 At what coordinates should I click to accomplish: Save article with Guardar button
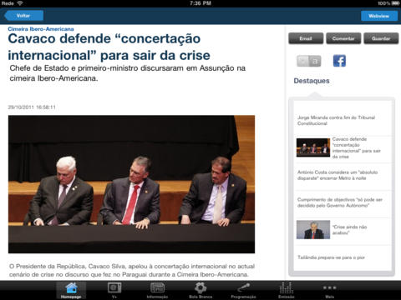381,38
